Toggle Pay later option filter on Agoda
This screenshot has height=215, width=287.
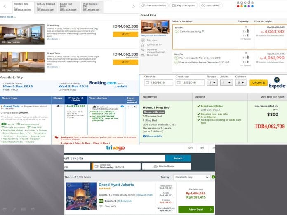184,5
